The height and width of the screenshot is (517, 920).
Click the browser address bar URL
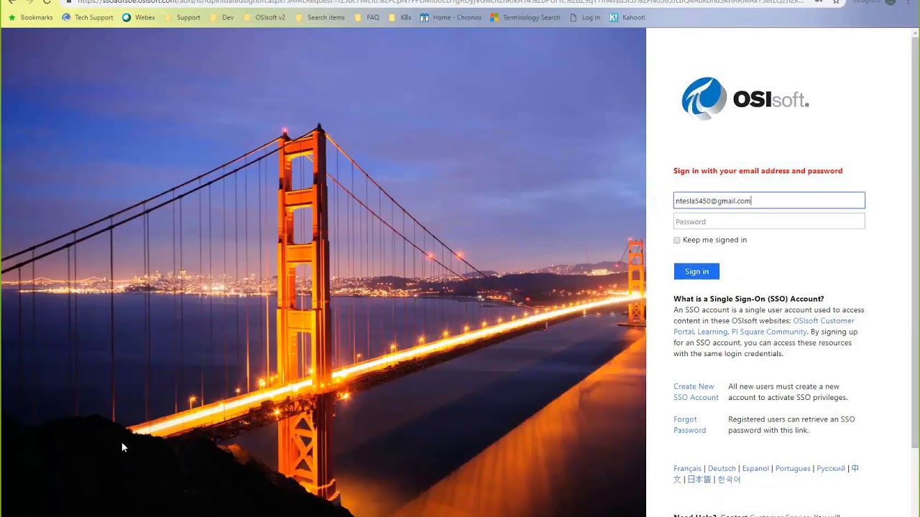pos(440,2)
